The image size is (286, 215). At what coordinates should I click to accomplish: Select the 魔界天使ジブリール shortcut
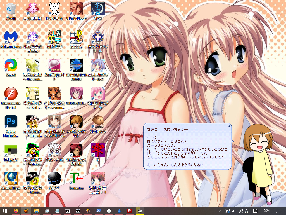[x=98, y=41]
